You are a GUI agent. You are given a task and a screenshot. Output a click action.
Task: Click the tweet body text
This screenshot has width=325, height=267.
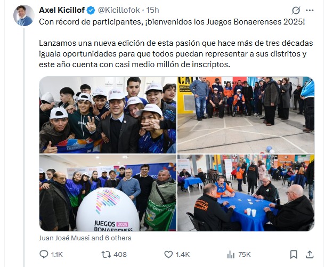176,43
